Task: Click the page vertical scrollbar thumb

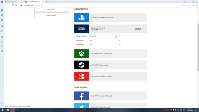Action: pyautogui.click(x=198, y=47)
